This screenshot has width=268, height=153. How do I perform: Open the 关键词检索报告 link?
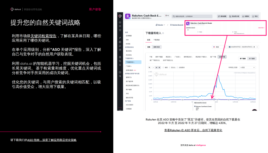click(43, 36)
